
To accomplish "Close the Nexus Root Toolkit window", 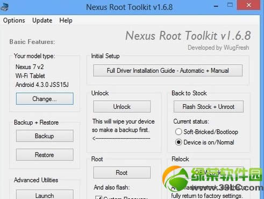I will (x=248, y=5).
